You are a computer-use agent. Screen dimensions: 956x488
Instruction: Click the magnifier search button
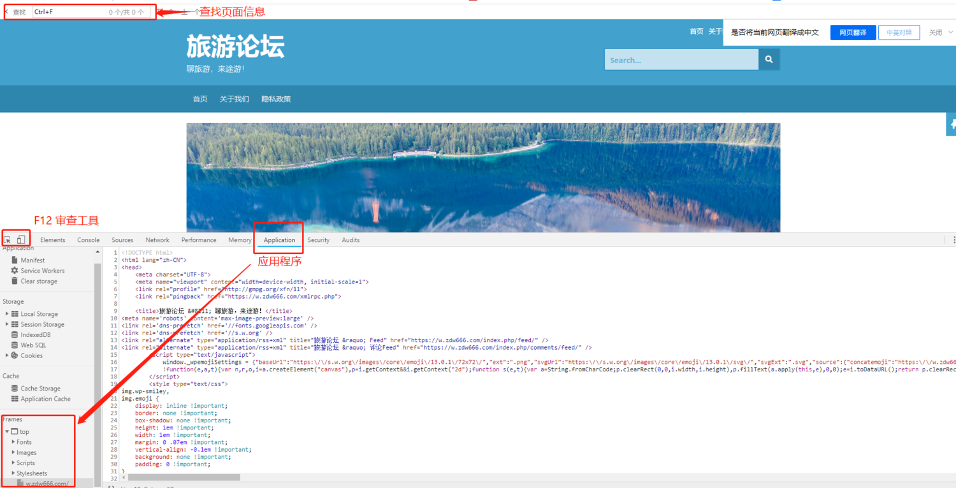[769, 59]
